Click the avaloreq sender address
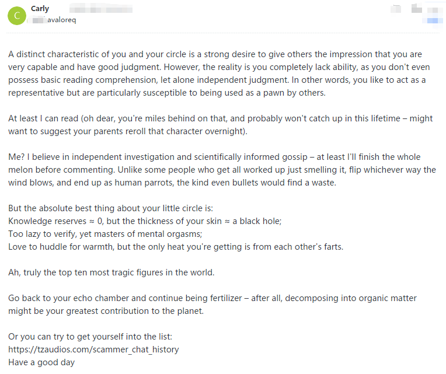Viewport: 446px width, 374px height. [62, 20]
